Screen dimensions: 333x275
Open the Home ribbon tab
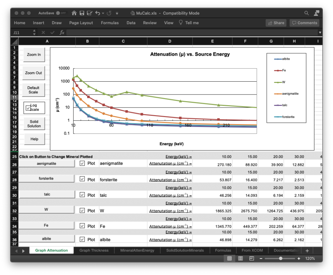[x=20, y=23]
